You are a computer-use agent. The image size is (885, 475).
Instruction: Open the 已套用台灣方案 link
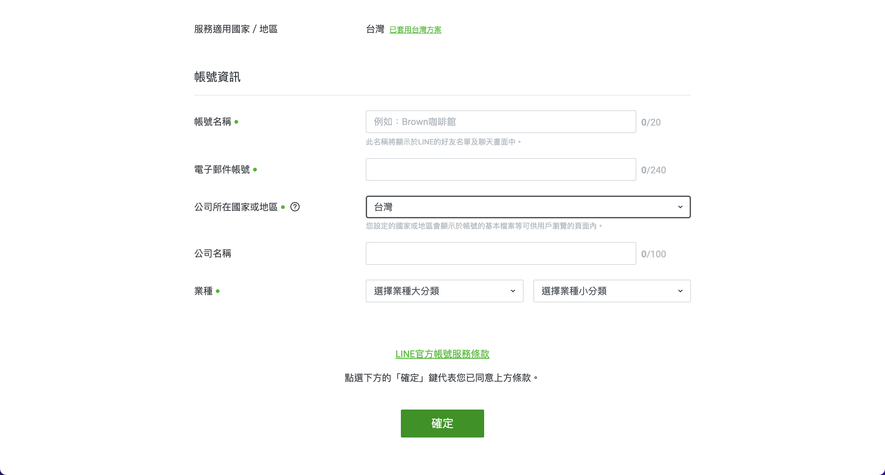(415, 29)
